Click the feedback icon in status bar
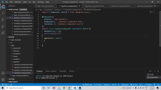The height and width of the screenshot is (90, 161). [154, 84]
